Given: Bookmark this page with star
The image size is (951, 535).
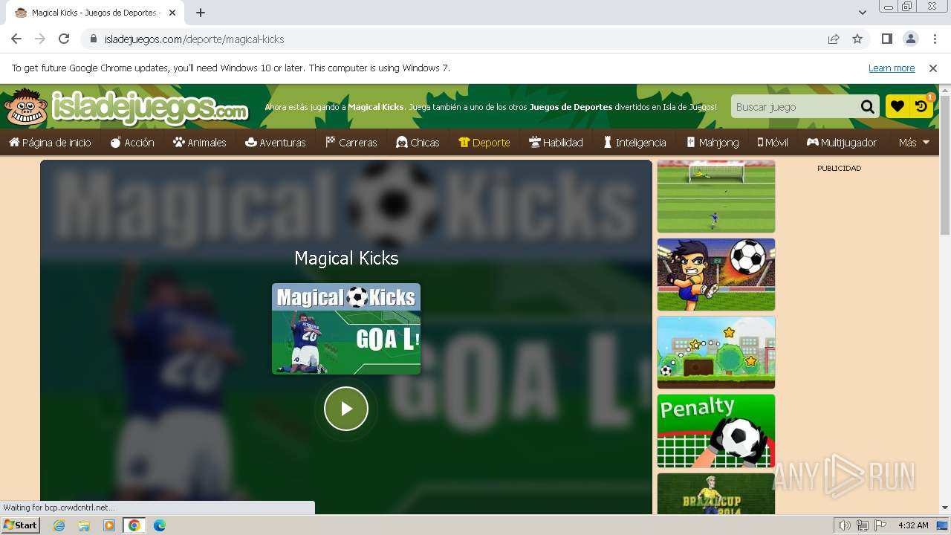Looking at the screenshot, I should pos(857,39).
